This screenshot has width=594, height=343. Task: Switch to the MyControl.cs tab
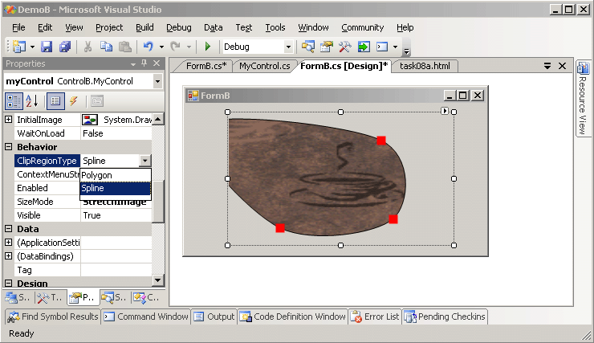point(264,66)
